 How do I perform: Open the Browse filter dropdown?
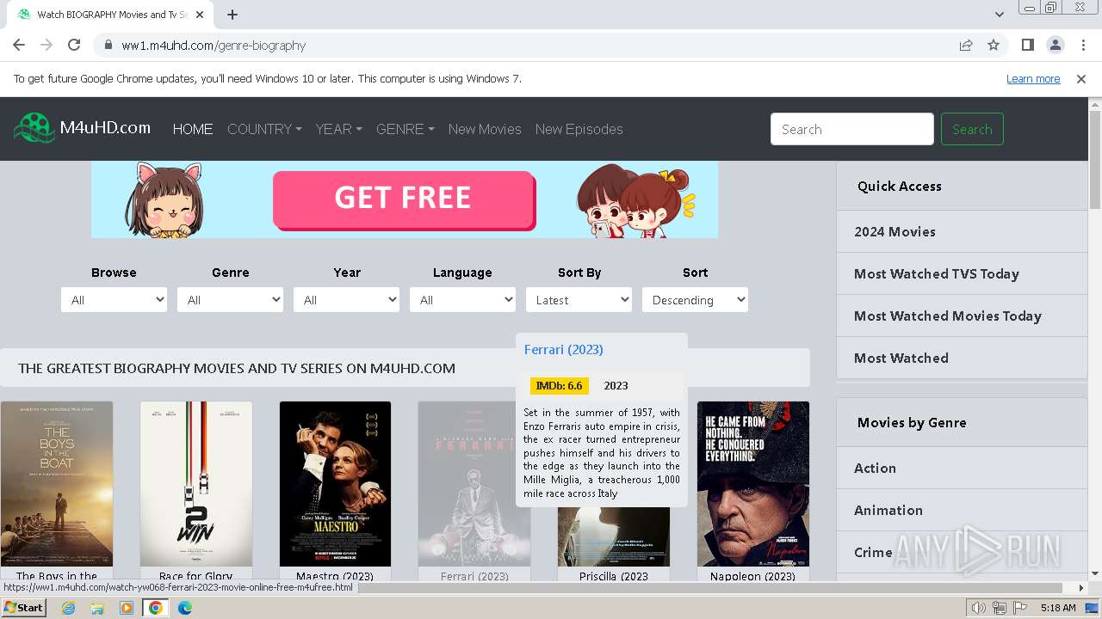tap(114, 300)
